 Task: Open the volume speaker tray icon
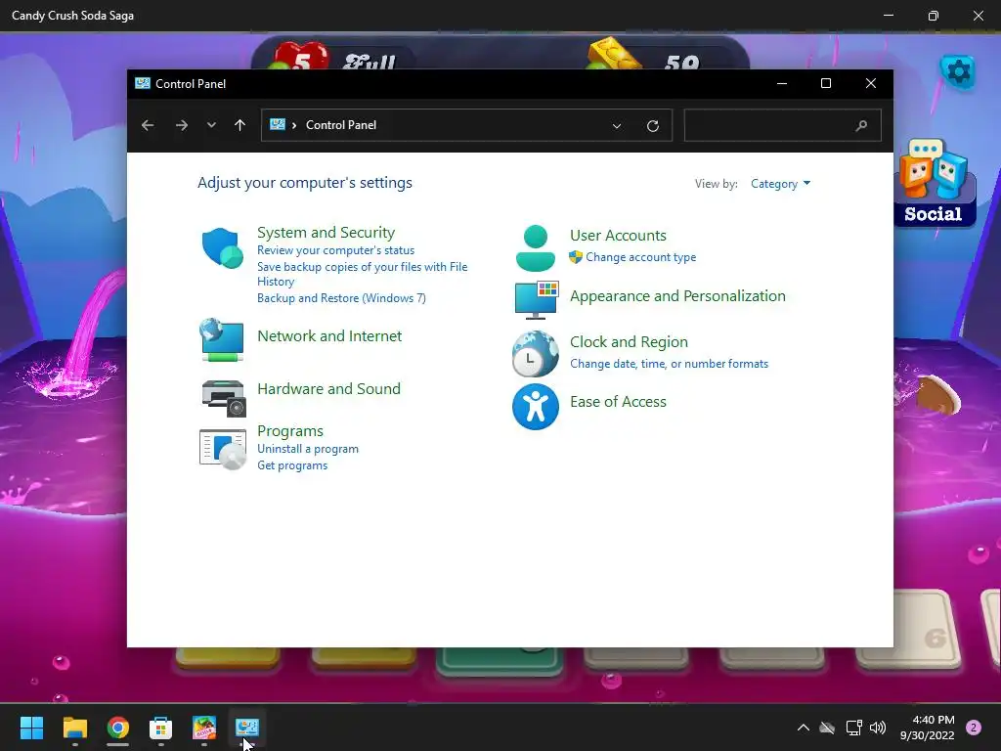(x=878, y=728)
